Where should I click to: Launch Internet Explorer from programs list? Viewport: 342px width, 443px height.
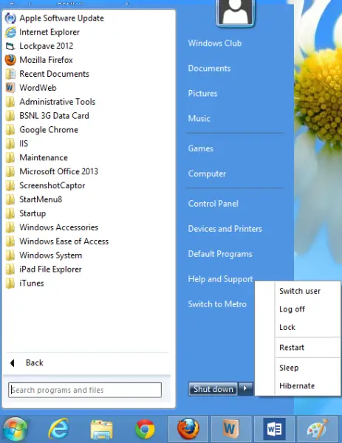coord(49,32)
